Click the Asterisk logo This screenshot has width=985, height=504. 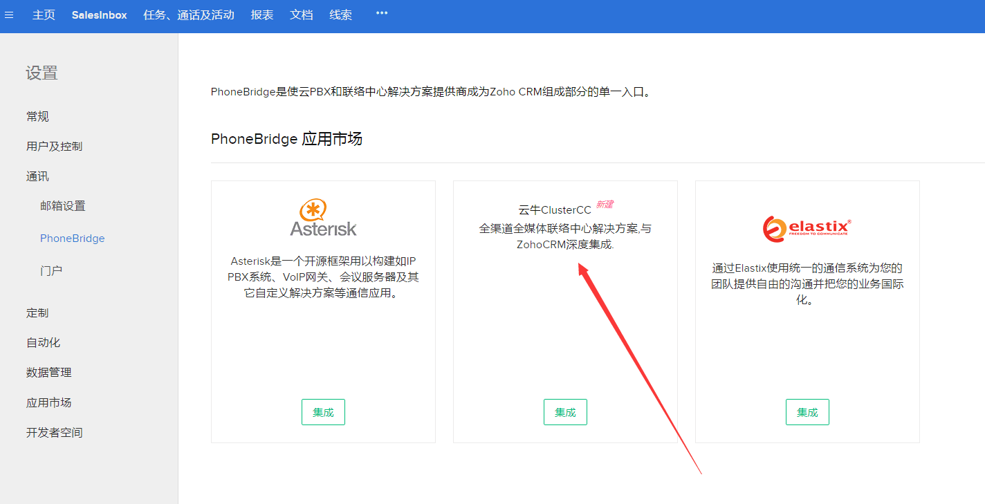point(323,218)
